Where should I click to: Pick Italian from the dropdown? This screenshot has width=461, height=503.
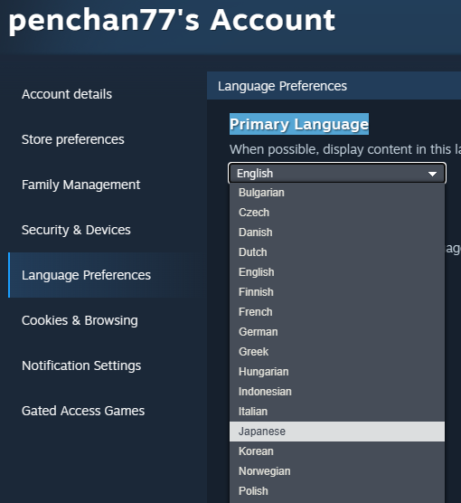click(x=337, y=412)
